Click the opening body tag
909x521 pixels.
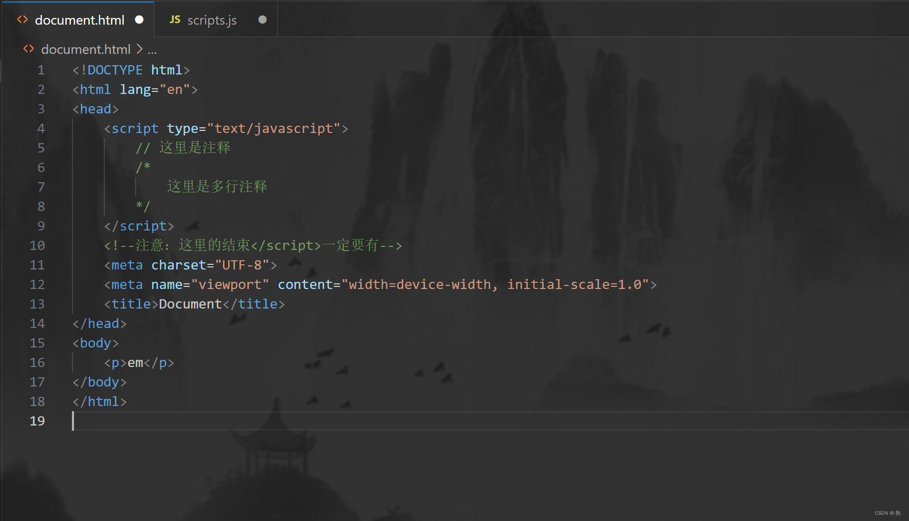(96, 343)
